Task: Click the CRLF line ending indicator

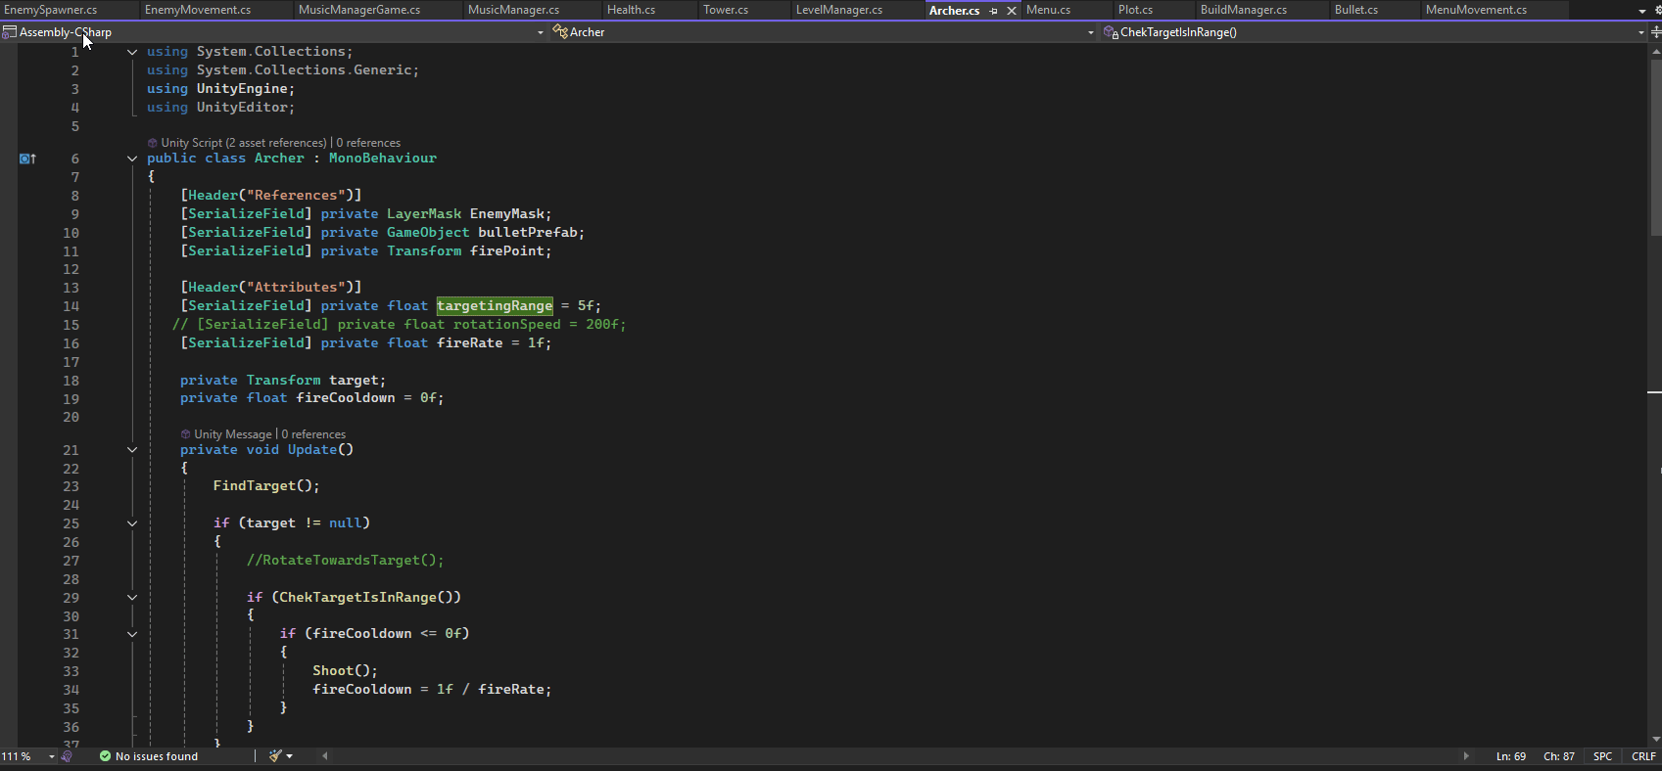Action: [1643, 756]
